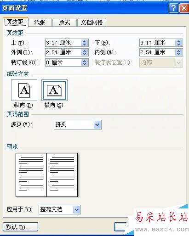Click the 纵向(P) label text
Image resolution: width=189 pixels, height=236 pixels.
23,105
